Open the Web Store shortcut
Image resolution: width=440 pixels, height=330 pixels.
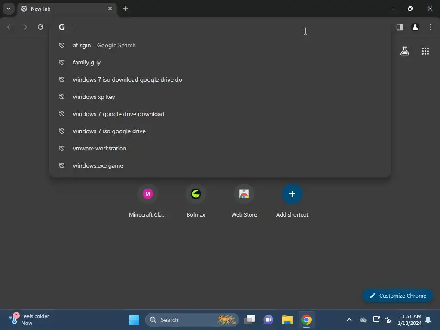tap(244, 201)
